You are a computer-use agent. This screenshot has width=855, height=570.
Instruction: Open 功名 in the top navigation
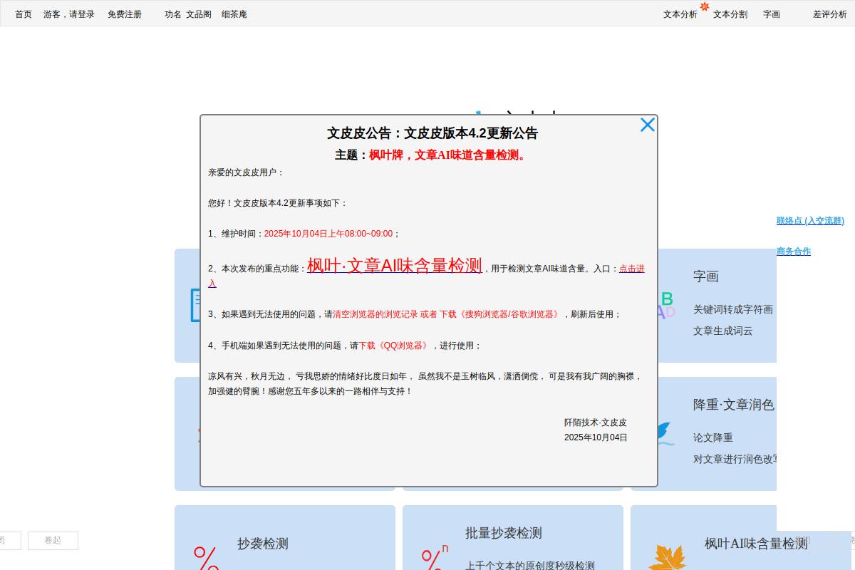(173, 14)
